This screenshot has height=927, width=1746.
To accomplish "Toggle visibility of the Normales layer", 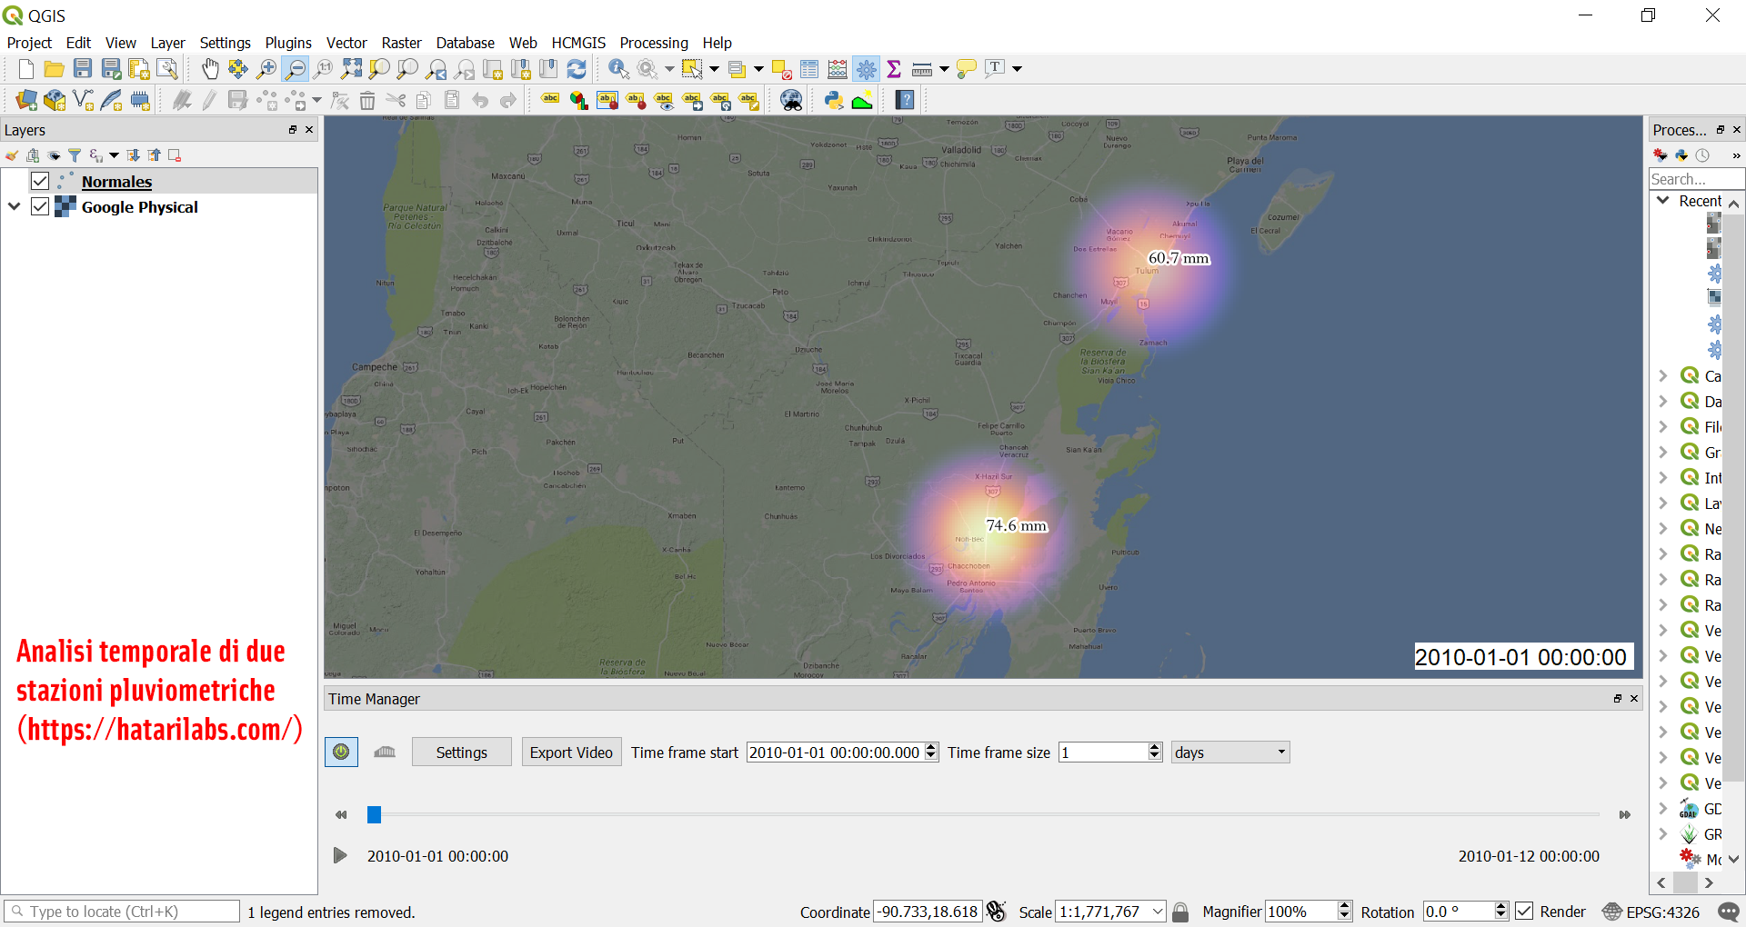I will pos(40,181).
